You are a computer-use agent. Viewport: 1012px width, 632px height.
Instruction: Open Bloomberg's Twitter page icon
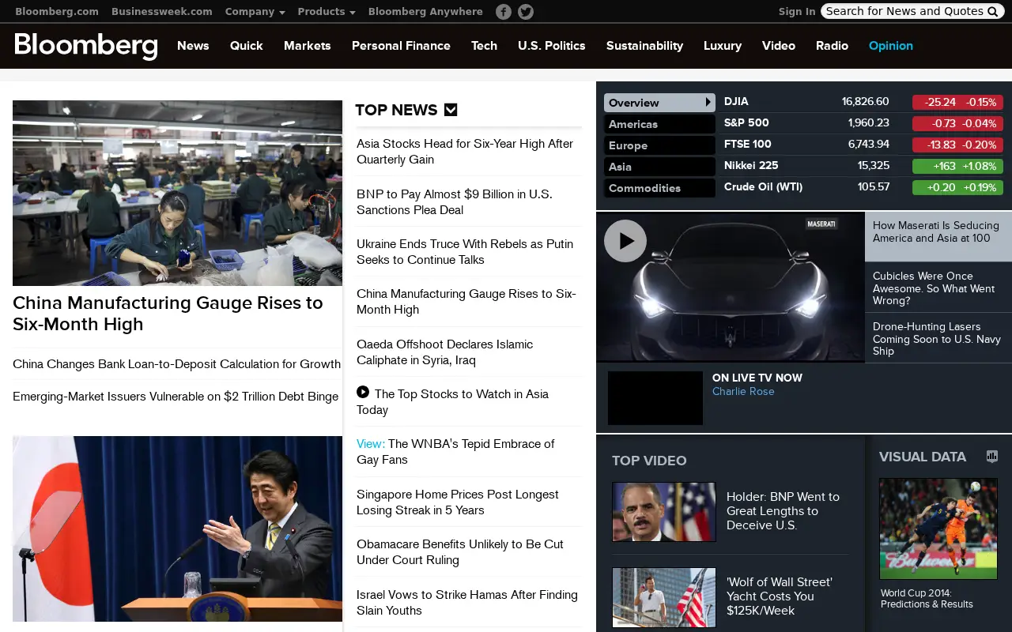526,12
